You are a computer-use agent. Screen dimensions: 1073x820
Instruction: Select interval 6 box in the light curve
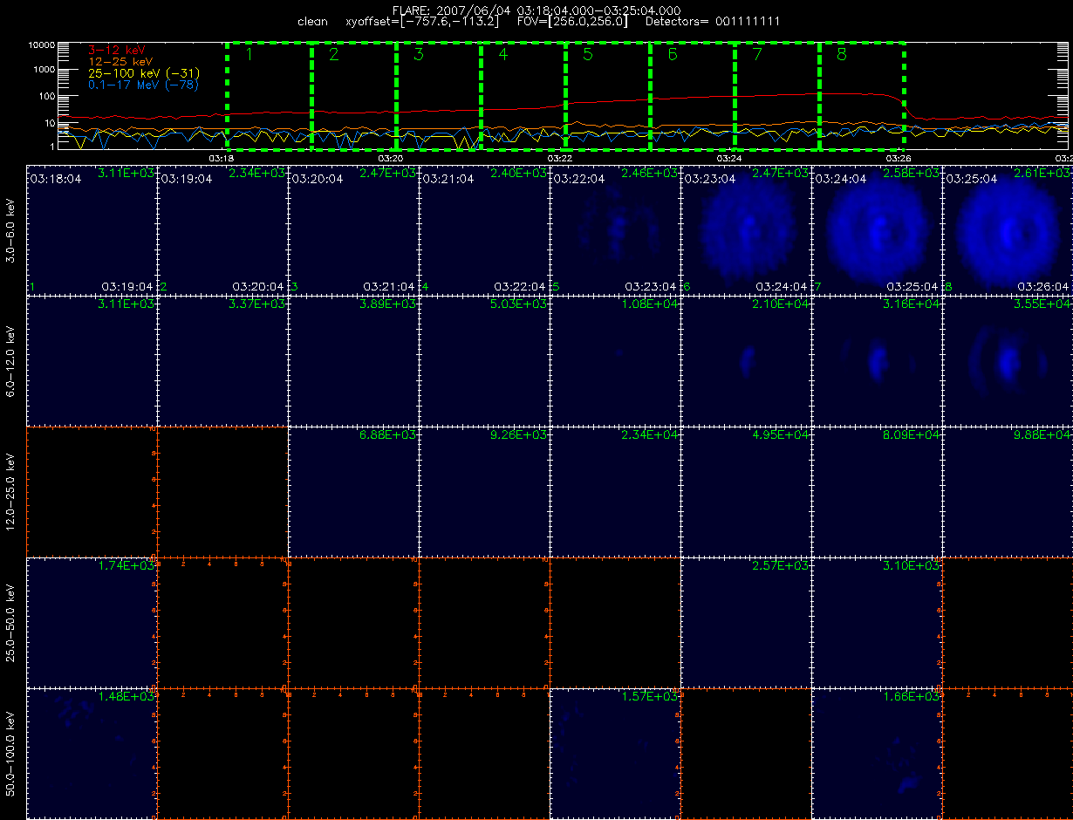coord(692,94)
